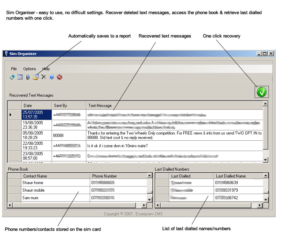This screenshot has width=281, height=236.
Task: Click Last Dialled scrollbar up arrow
Action: 266,175
